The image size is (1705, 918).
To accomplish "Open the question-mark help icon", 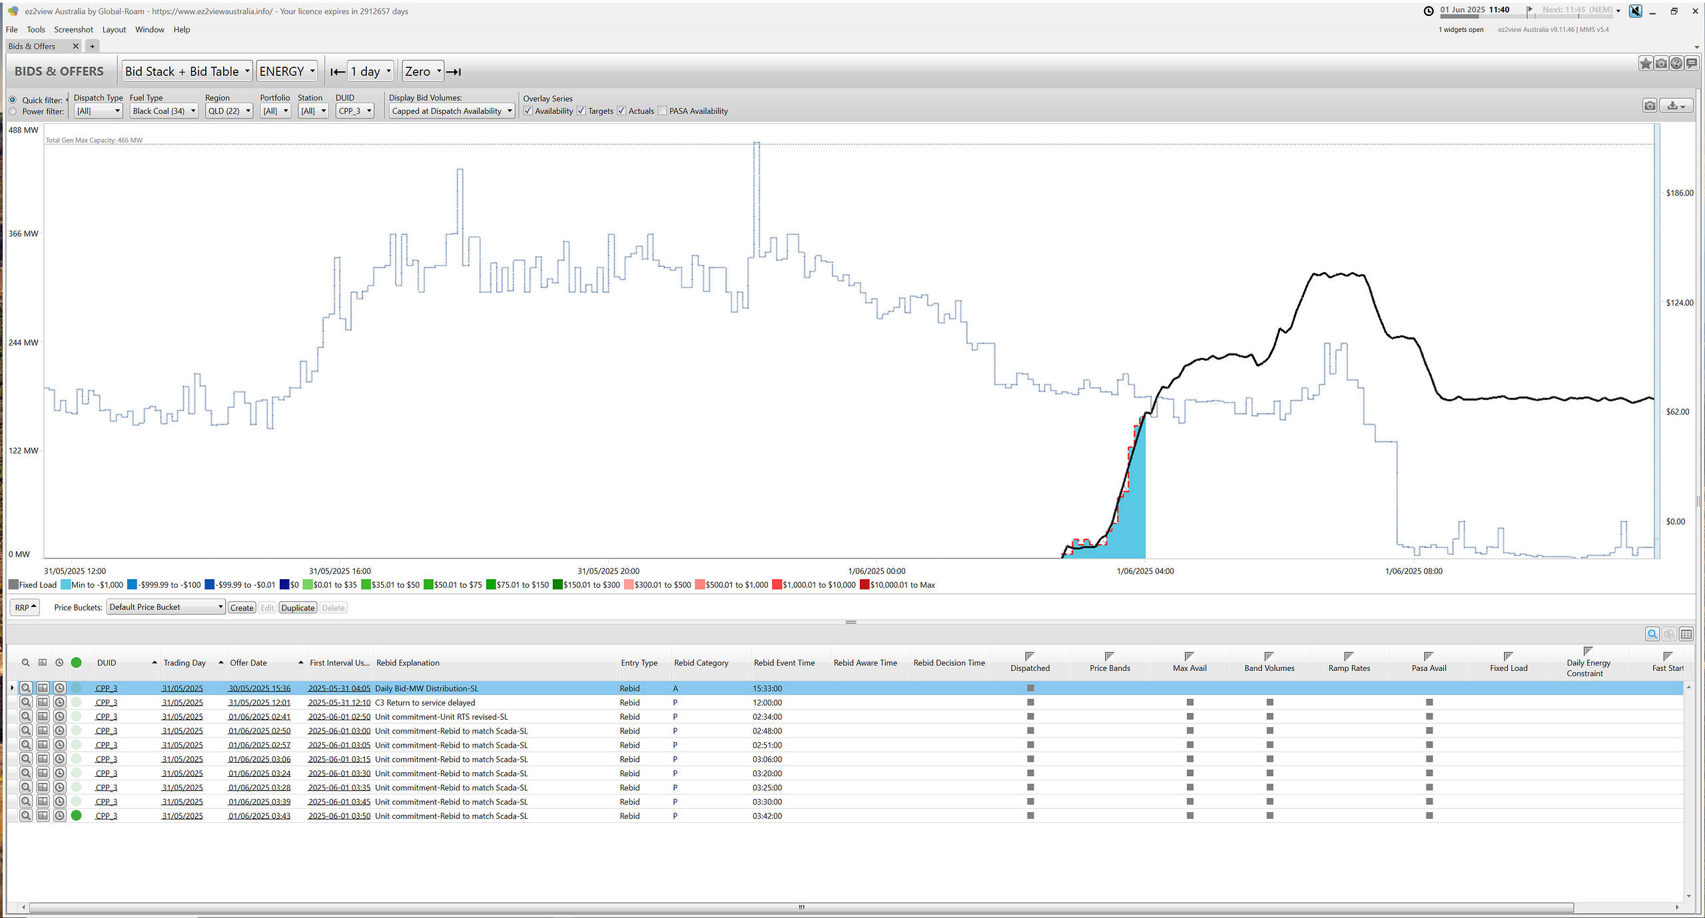I will [x=1676, y=63].
